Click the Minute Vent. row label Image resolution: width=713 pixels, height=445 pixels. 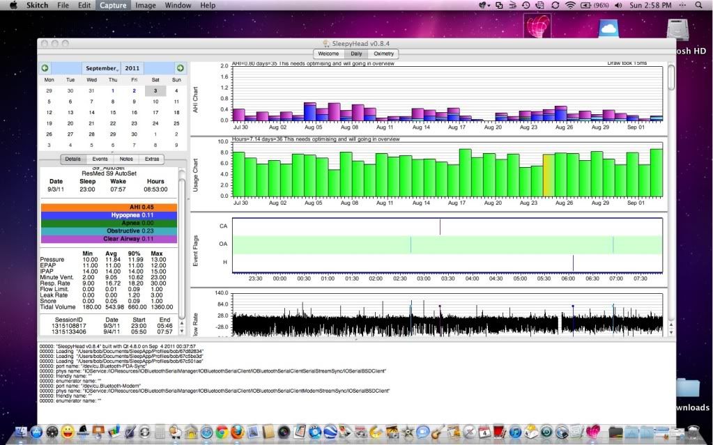56,277
